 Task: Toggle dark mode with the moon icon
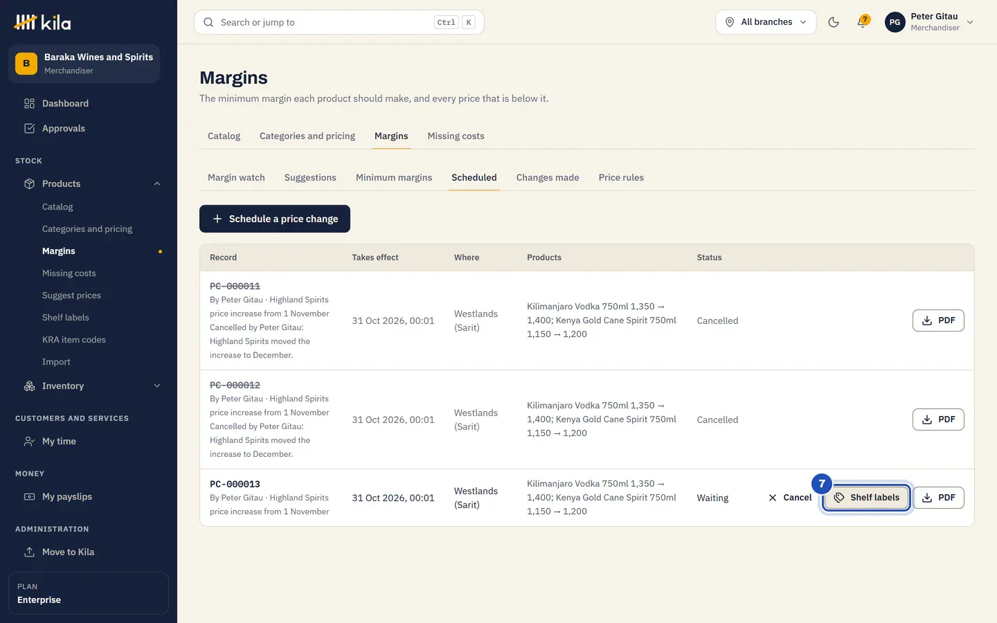834,22
